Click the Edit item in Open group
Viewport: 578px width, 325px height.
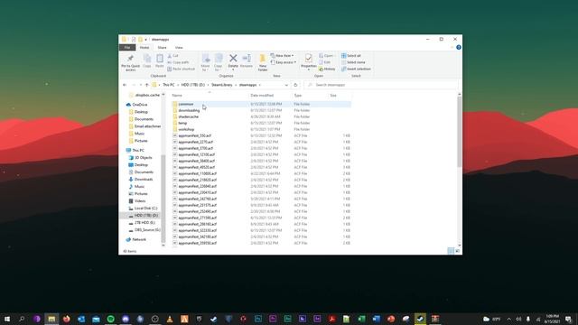click(x=325, y=62)
